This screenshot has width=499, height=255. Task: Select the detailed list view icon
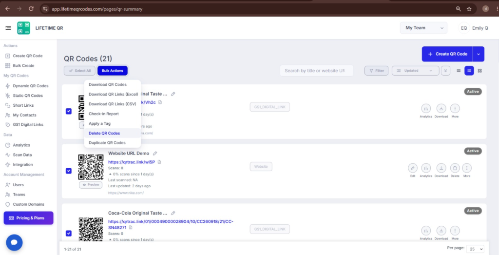click(469, 71)
